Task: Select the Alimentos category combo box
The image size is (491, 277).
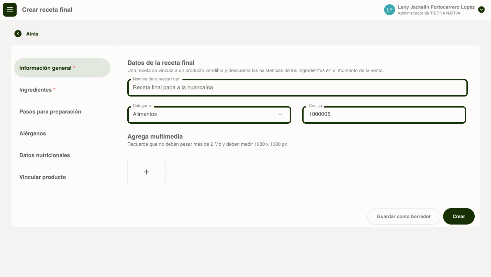Action: click(x=199, y=114)
